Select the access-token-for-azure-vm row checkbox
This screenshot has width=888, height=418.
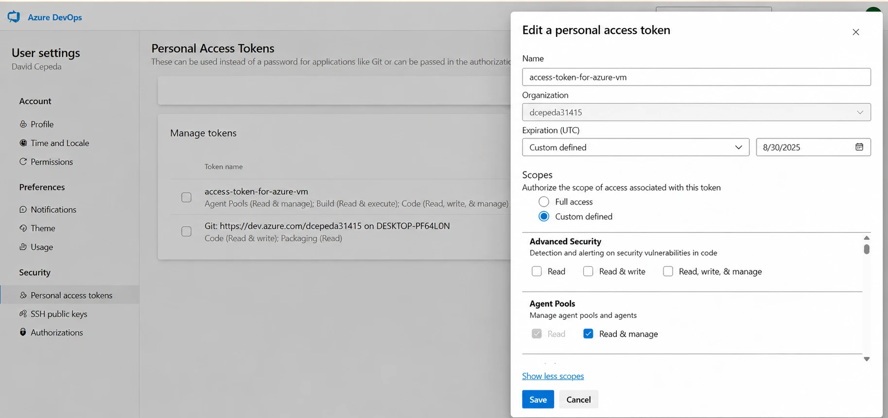186,197
